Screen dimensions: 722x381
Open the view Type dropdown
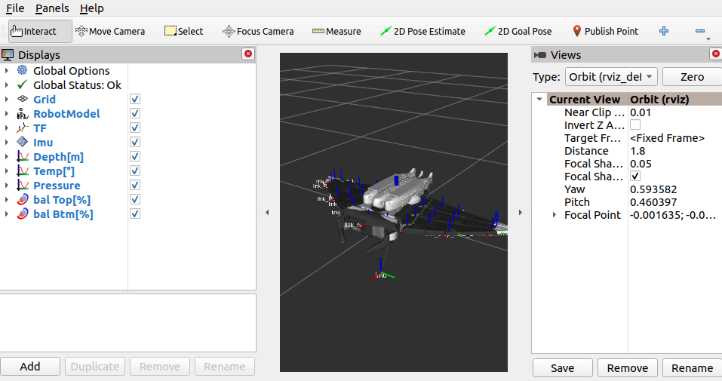[x=611, y=76]
